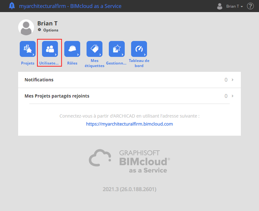The height and width of the screenshot is (211, 259).
Task: Open the Projets tile icon
Action: tap(28, 49)
